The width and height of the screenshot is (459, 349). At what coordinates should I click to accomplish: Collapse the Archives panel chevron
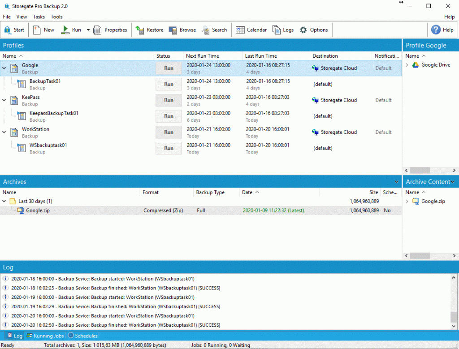coord(396,182)
